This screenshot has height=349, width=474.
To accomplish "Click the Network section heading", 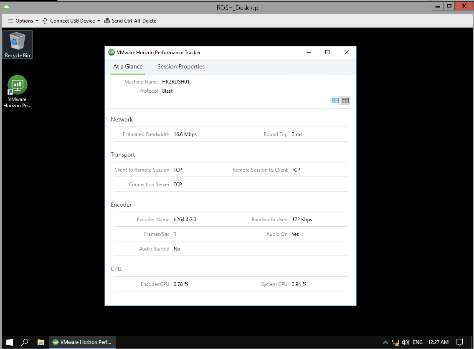I will click(x=122, y=119).
